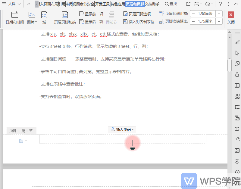Increase 页眉顶端距离 beyond 1.50厘米
Screen dimensions: 241x189
(219, 14)
